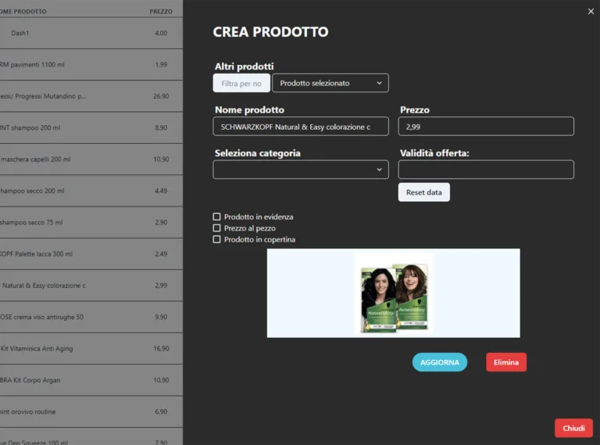Click the PREZZO column header
600x445 pixels.
point(161,12)
